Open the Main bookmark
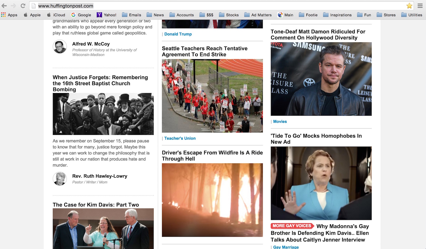 [285, 15]
